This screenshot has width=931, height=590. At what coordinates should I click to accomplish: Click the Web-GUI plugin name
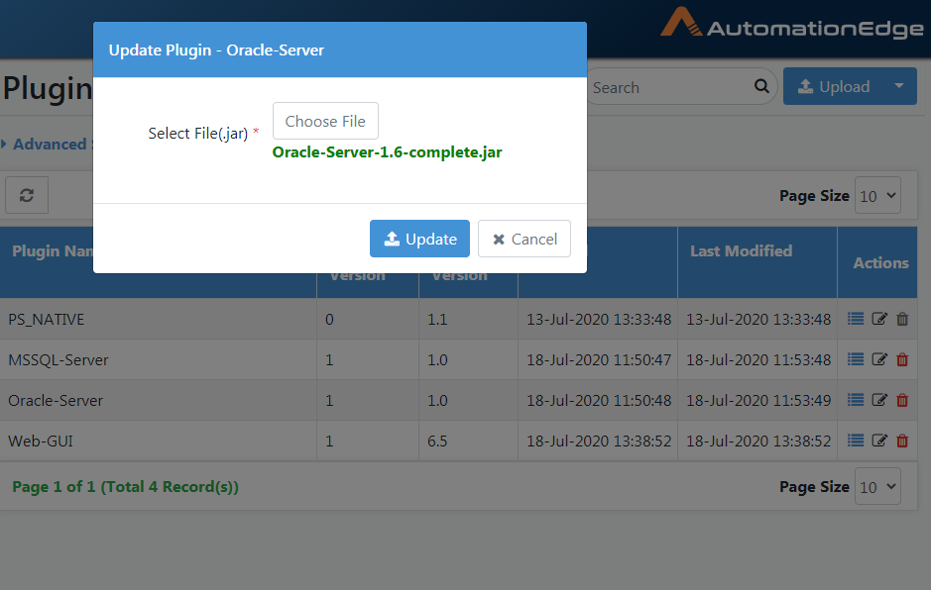tap(41, 442)
